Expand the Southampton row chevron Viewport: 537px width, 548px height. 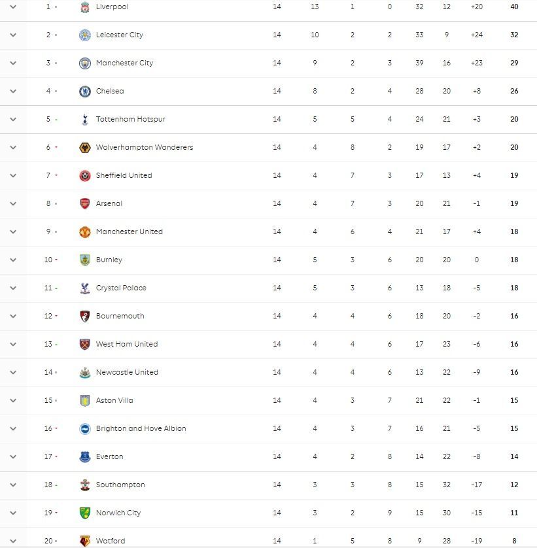(x=13, y=485)
